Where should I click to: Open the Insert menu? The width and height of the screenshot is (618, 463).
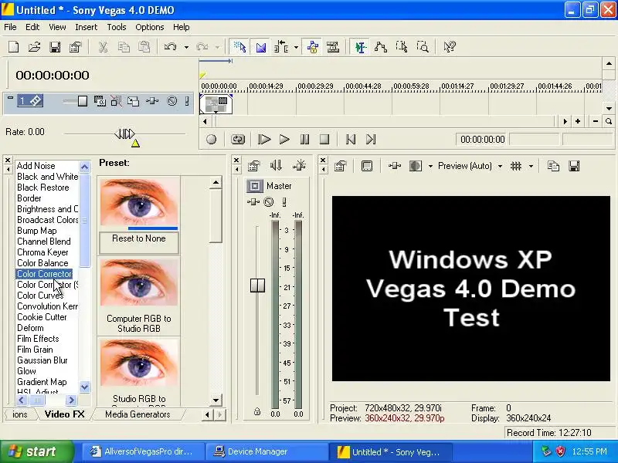(86, 27)
